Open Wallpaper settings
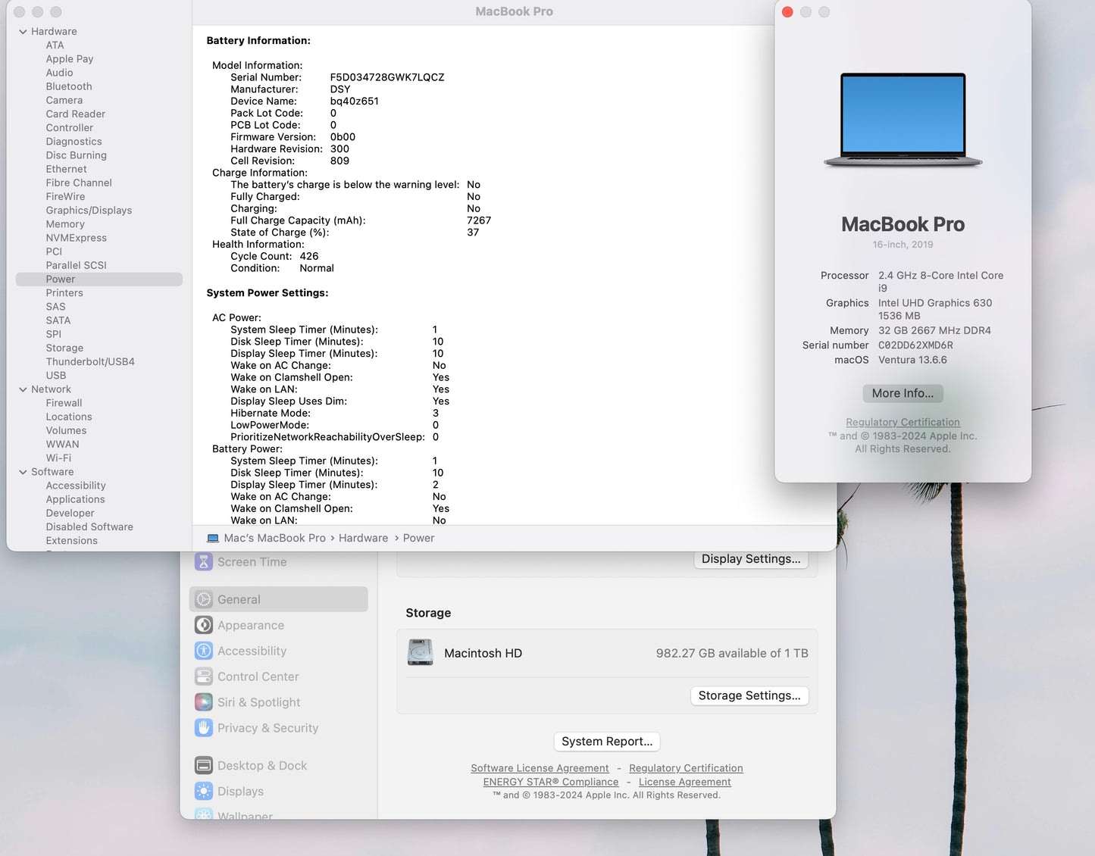This screenshot has width=1095, height=856. point(244,816)
